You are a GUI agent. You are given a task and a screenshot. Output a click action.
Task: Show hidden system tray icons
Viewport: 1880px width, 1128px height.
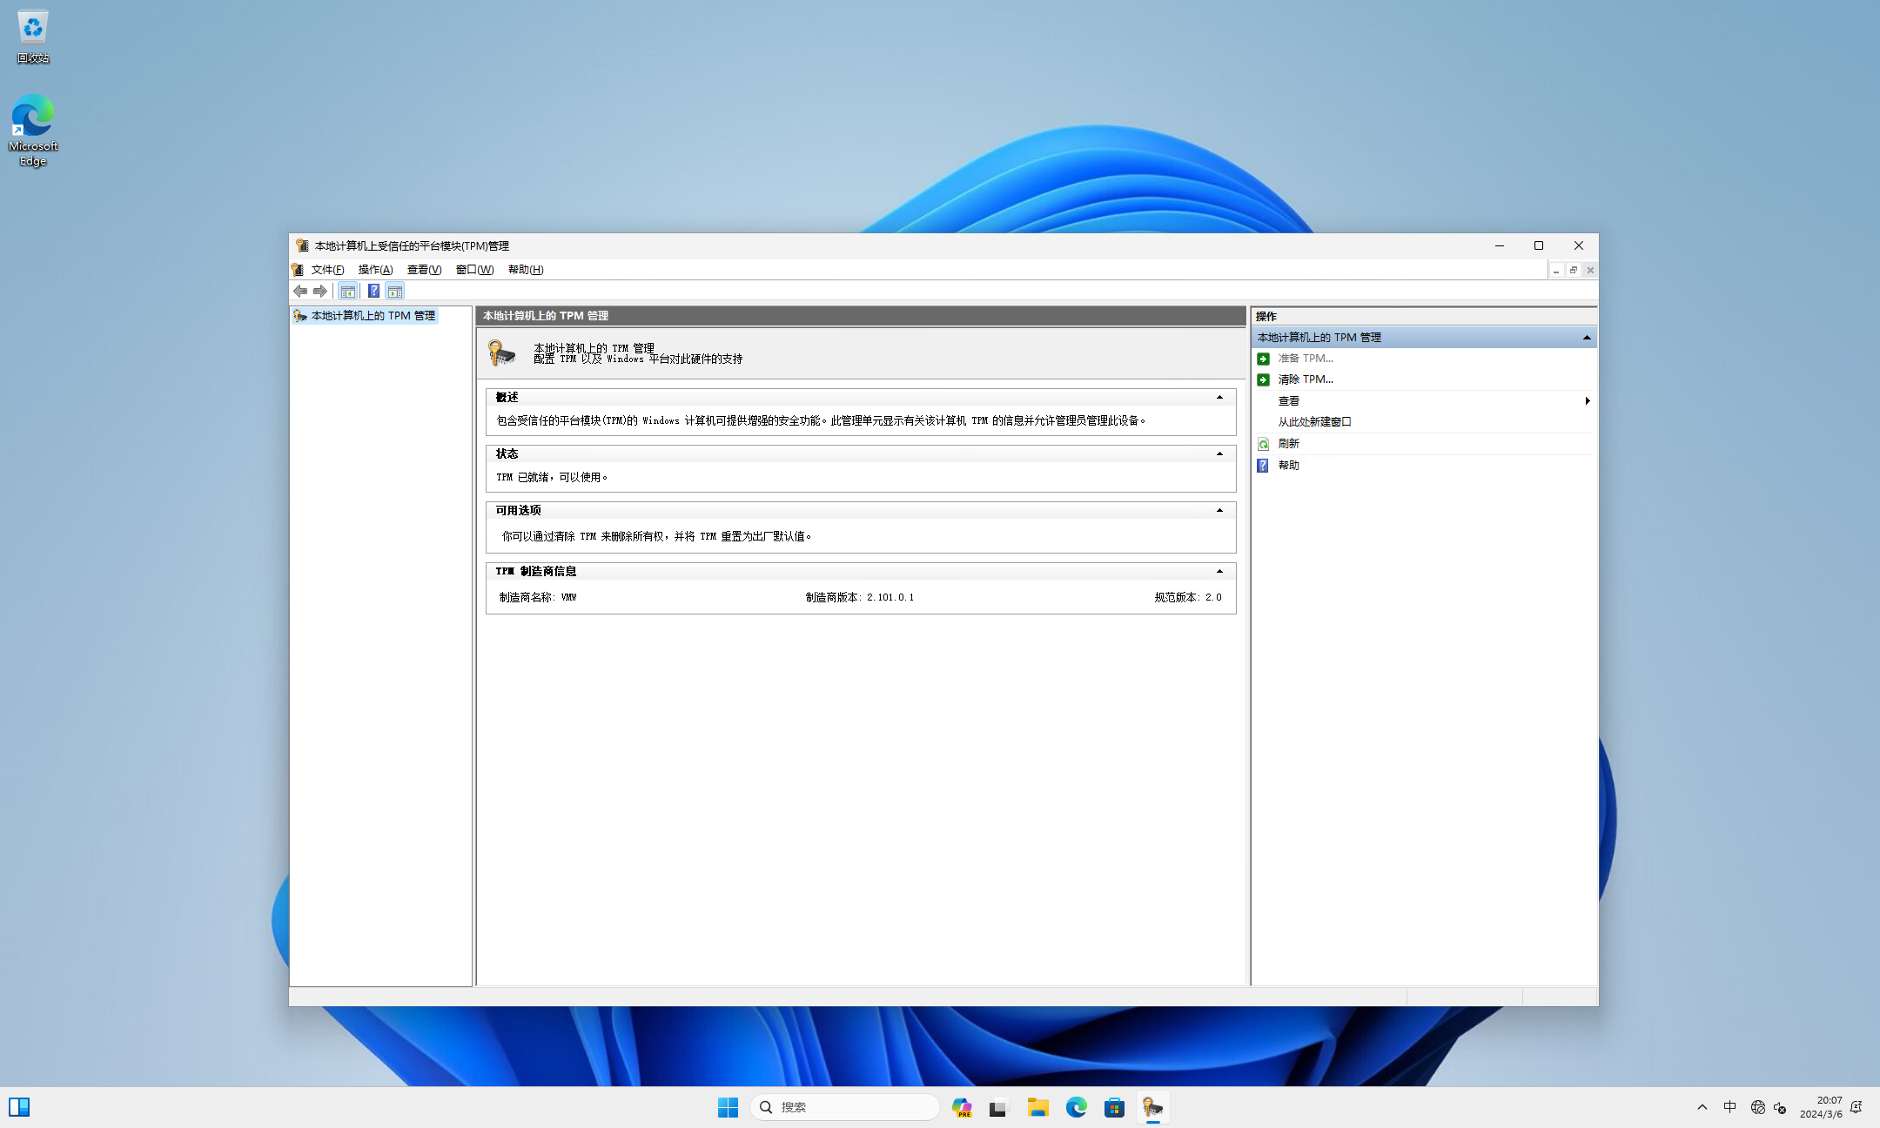pyautogui.click(x=1702, y=1107)
